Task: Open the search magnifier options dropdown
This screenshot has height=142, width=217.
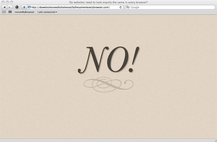Action: pos(128,7)
